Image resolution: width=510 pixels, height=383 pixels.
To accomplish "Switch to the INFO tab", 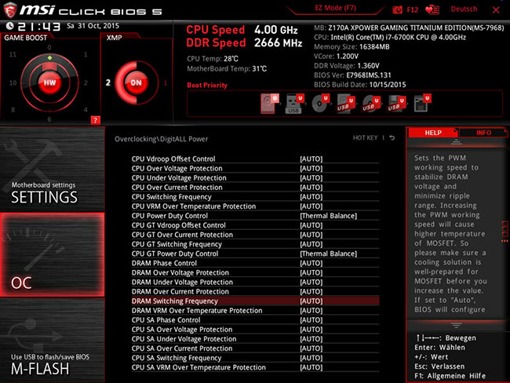I will click(483, 133).
